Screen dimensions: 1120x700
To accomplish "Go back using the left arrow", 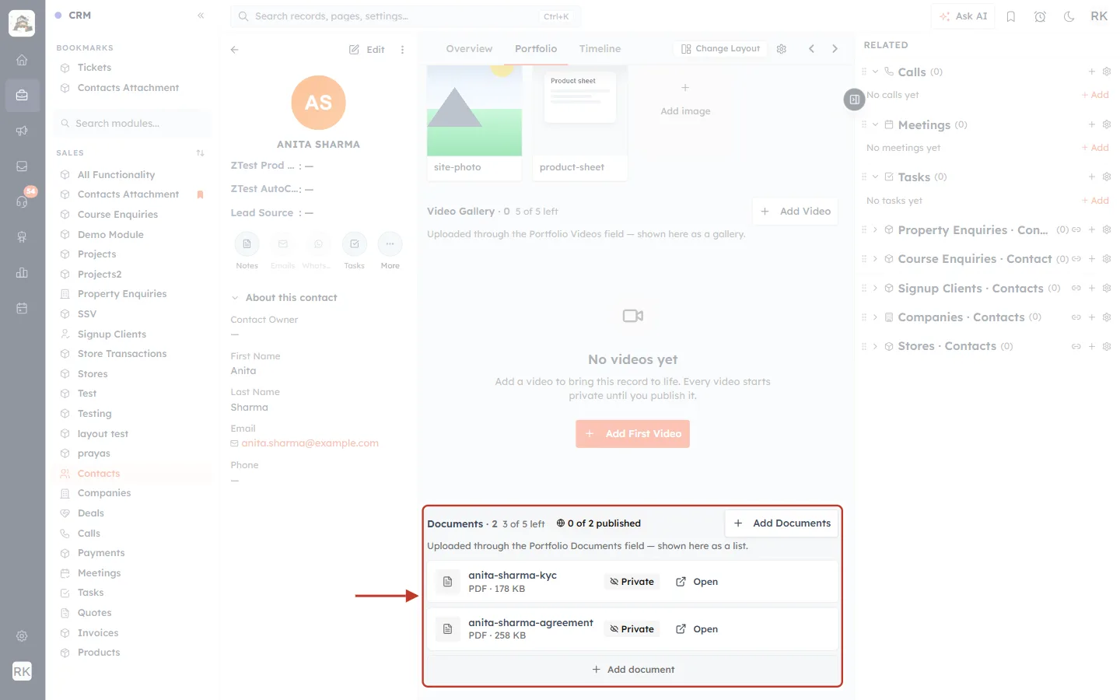I will (x=235, y=50).
